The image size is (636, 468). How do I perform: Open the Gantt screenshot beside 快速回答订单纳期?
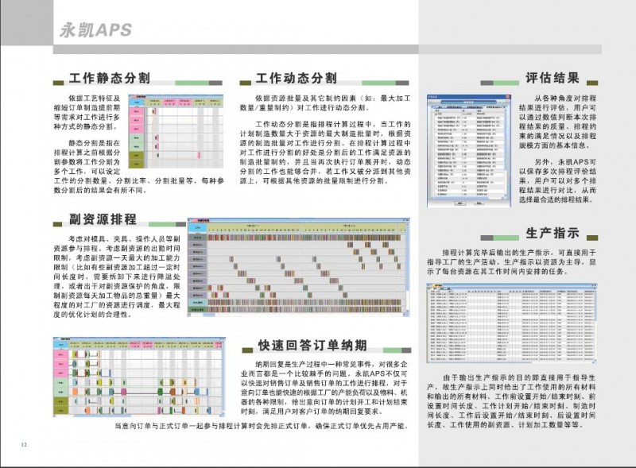click(x=139, y=377)
